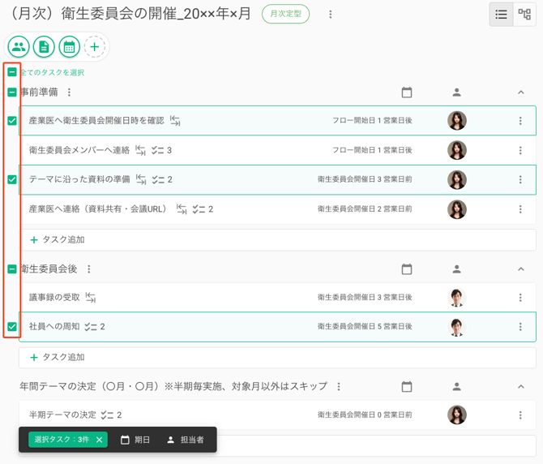The image size is (543, 464).
Task: Set 担当者 for selected tasks
Action: click(x=186, y=440)
